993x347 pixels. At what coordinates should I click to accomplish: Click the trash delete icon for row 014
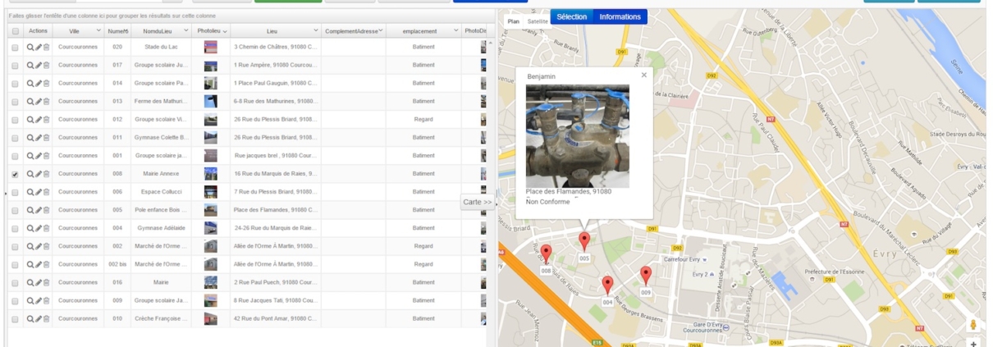point(46,84)
